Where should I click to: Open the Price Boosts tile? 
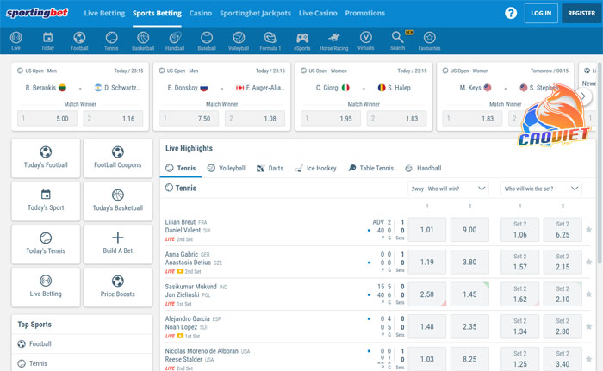(118, 288)
